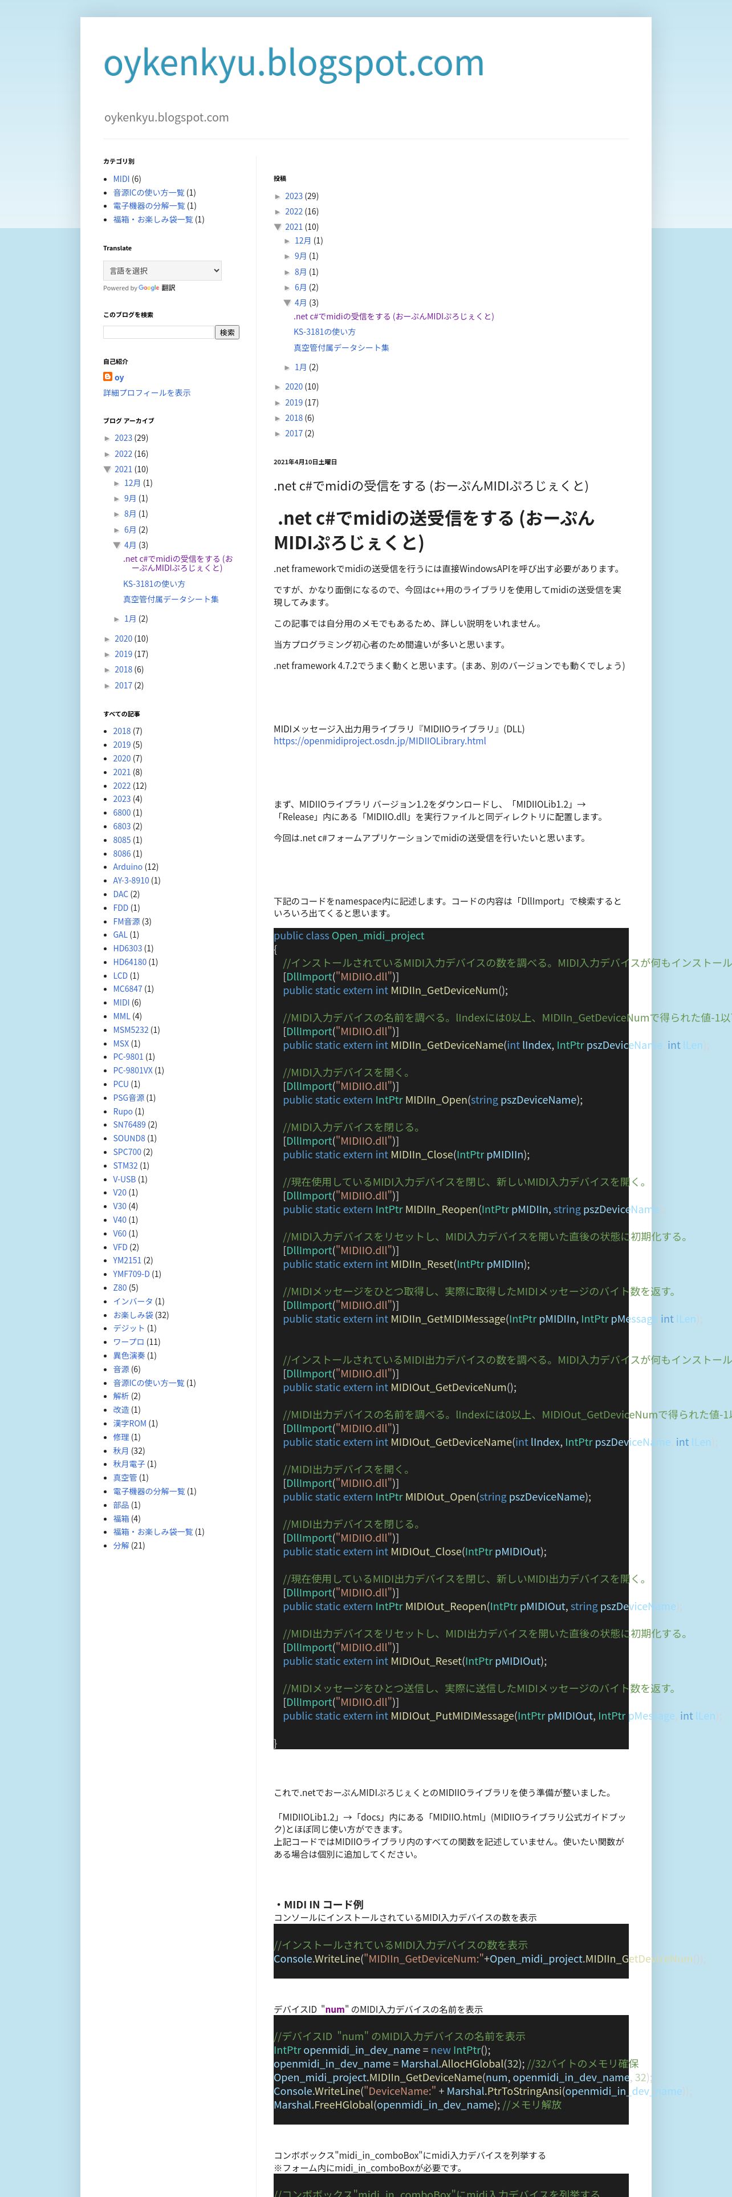Select the YM2151 (2) label
The height and width of the screenshot is (2197, 732).
coord(127,1260)
